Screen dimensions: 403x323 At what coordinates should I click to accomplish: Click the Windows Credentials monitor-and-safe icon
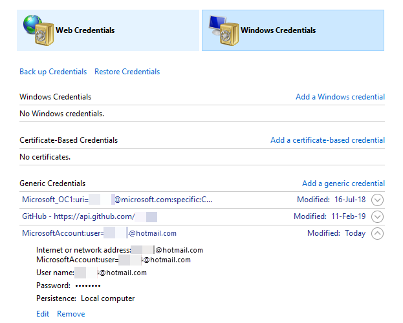tap(224, 30)
